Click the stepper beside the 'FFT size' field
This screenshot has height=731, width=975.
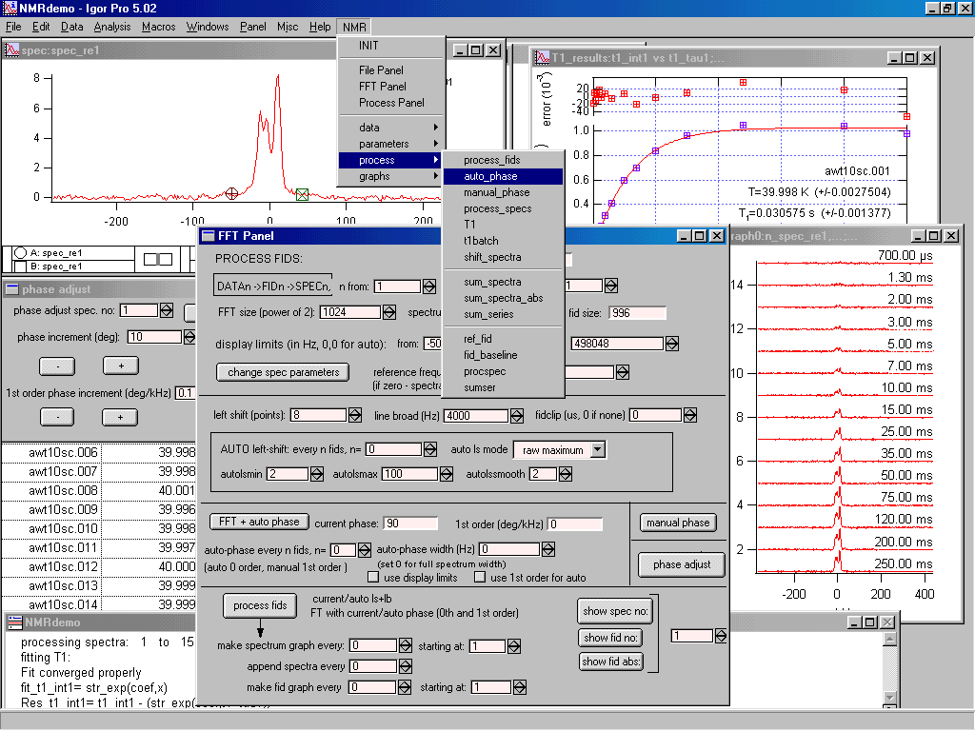click(389, 312)
